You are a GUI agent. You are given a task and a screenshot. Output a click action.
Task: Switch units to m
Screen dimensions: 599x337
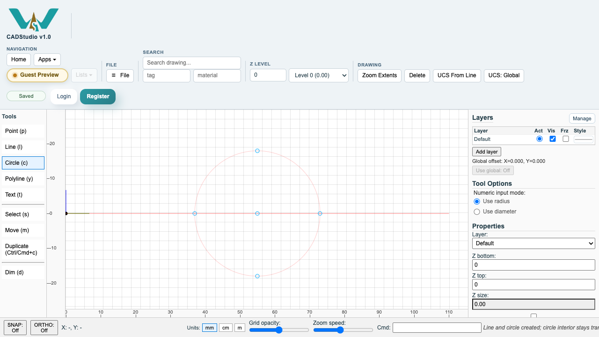240,328
